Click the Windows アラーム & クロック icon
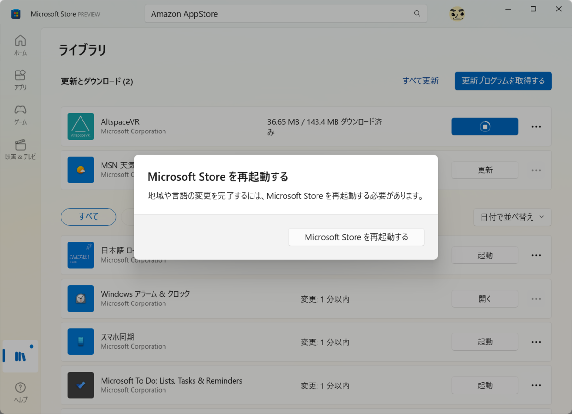572x414 pixels. (x=81, y=299)
